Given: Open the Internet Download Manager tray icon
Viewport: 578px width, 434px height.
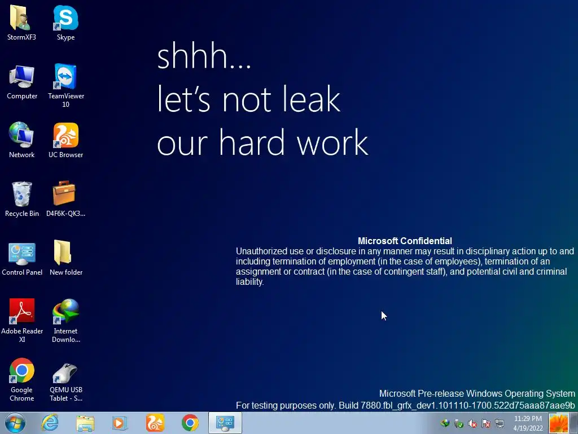Looking at the screenshot, I should tap(445, 423).
